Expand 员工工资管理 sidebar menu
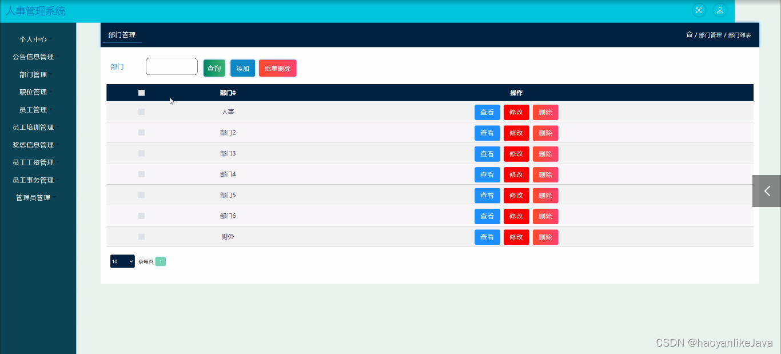This screenshot has height=354, width=781. tap(36, 162)
